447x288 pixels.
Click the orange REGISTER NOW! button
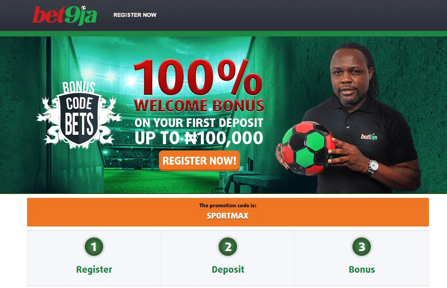(199, 161)
